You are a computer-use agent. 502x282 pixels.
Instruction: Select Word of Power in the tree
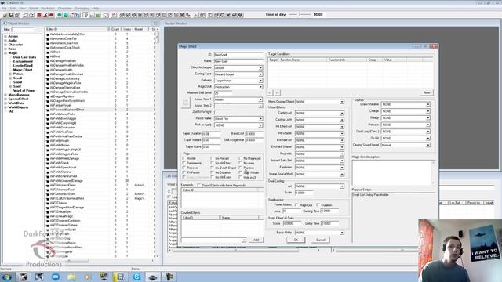click(24, 91)
